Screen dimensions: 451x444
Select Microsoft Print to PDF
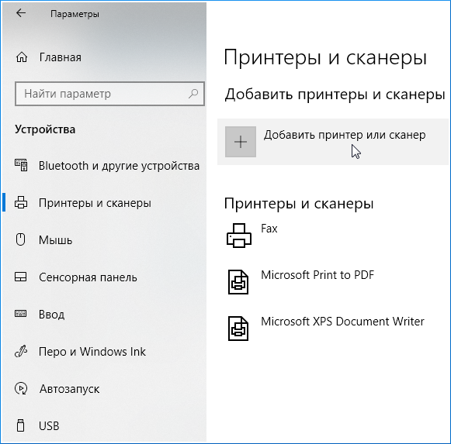(x=317, y=275)
